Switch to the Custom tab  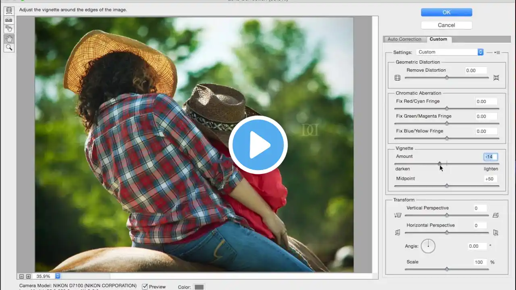tap(438, 39)
